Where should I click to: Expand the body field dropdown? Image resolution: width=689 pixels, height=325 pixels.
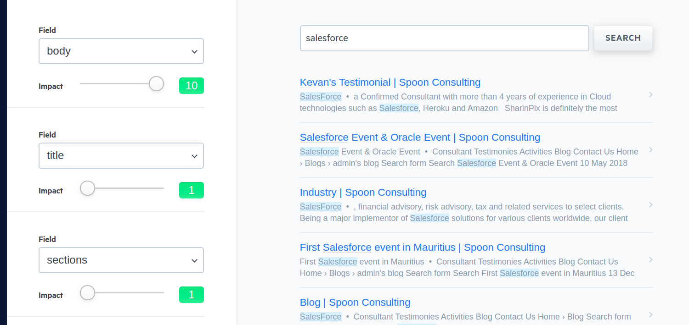[121, 51]
